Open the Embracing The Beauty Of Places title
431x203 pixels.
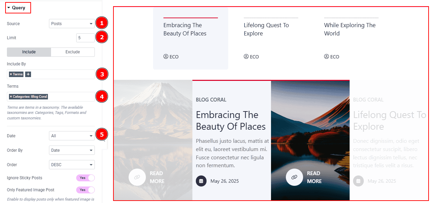coord(231,120)
